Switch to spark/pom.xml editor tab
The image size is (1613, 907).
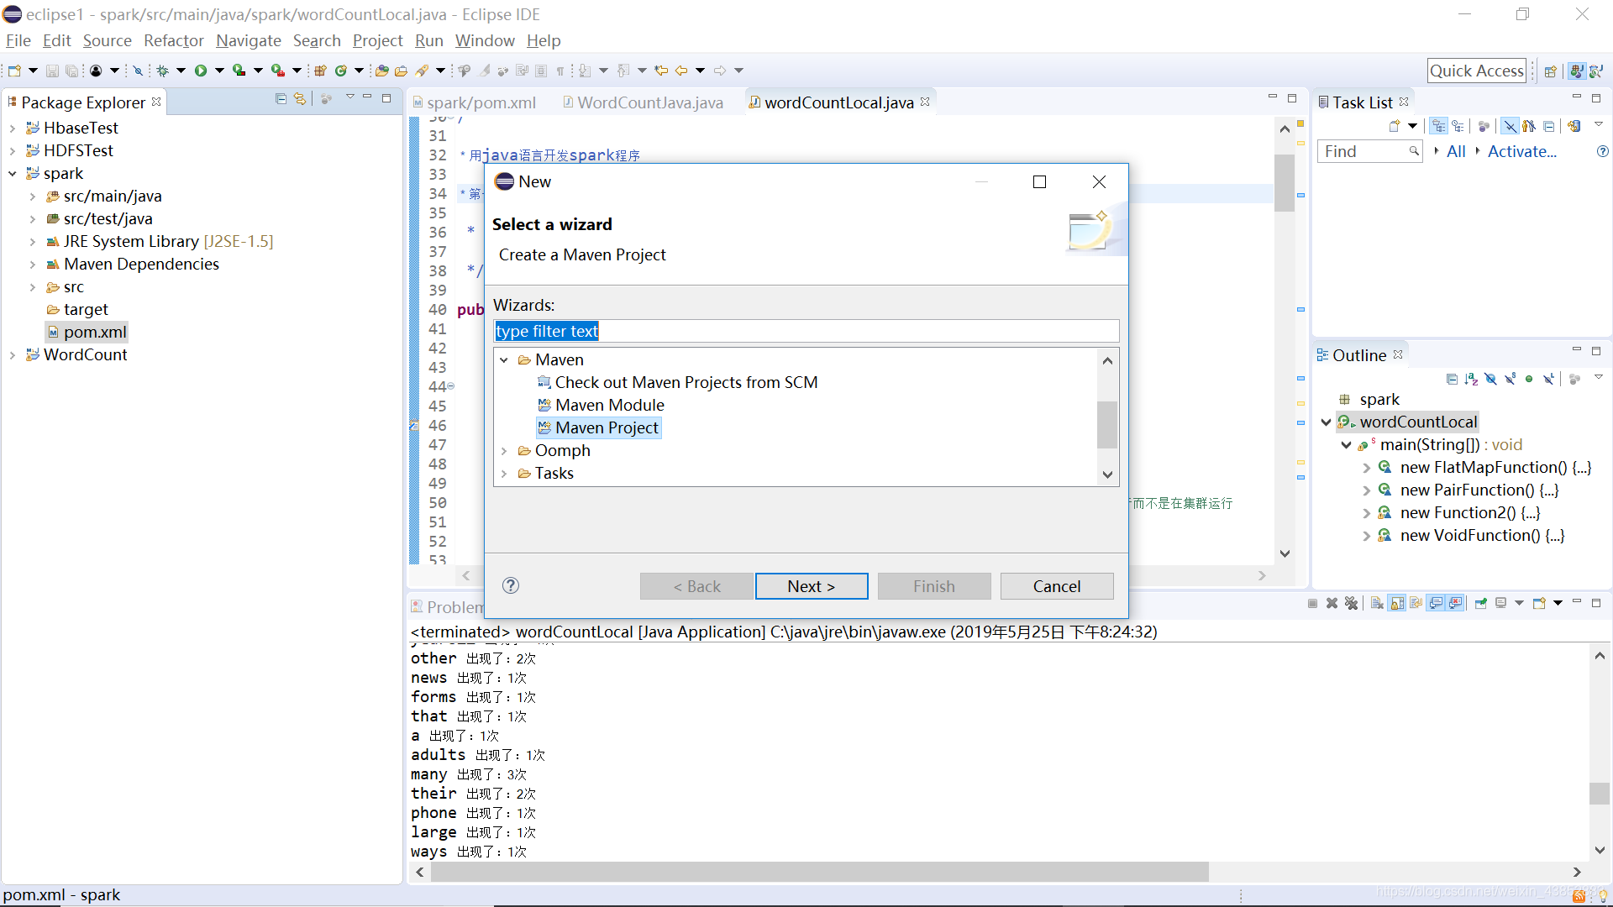(475, 102)
